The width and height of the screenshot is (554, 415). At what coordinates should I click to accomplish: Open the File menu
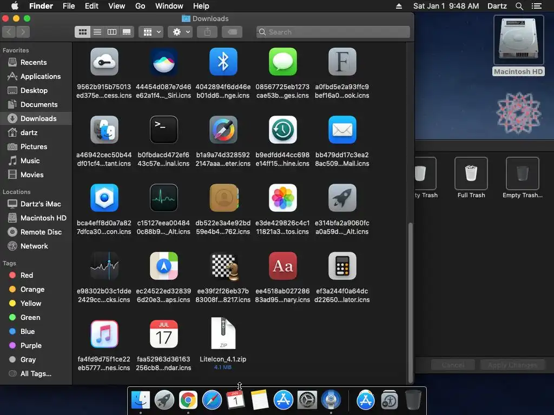[x=69, y=6]
